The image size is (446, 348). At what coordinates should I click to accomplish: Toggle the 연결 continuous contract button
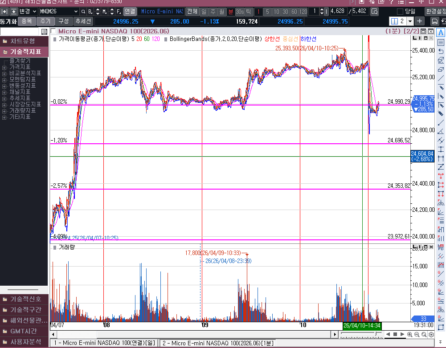130,11
